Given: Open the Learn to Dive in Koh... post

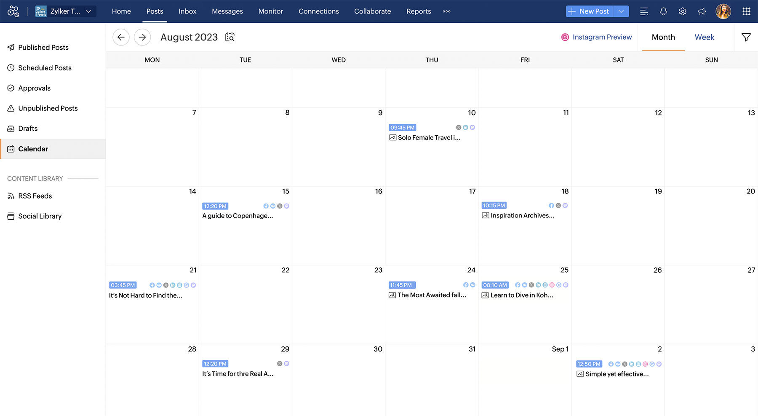Looking at the screenshot, I should coord(522,295).
